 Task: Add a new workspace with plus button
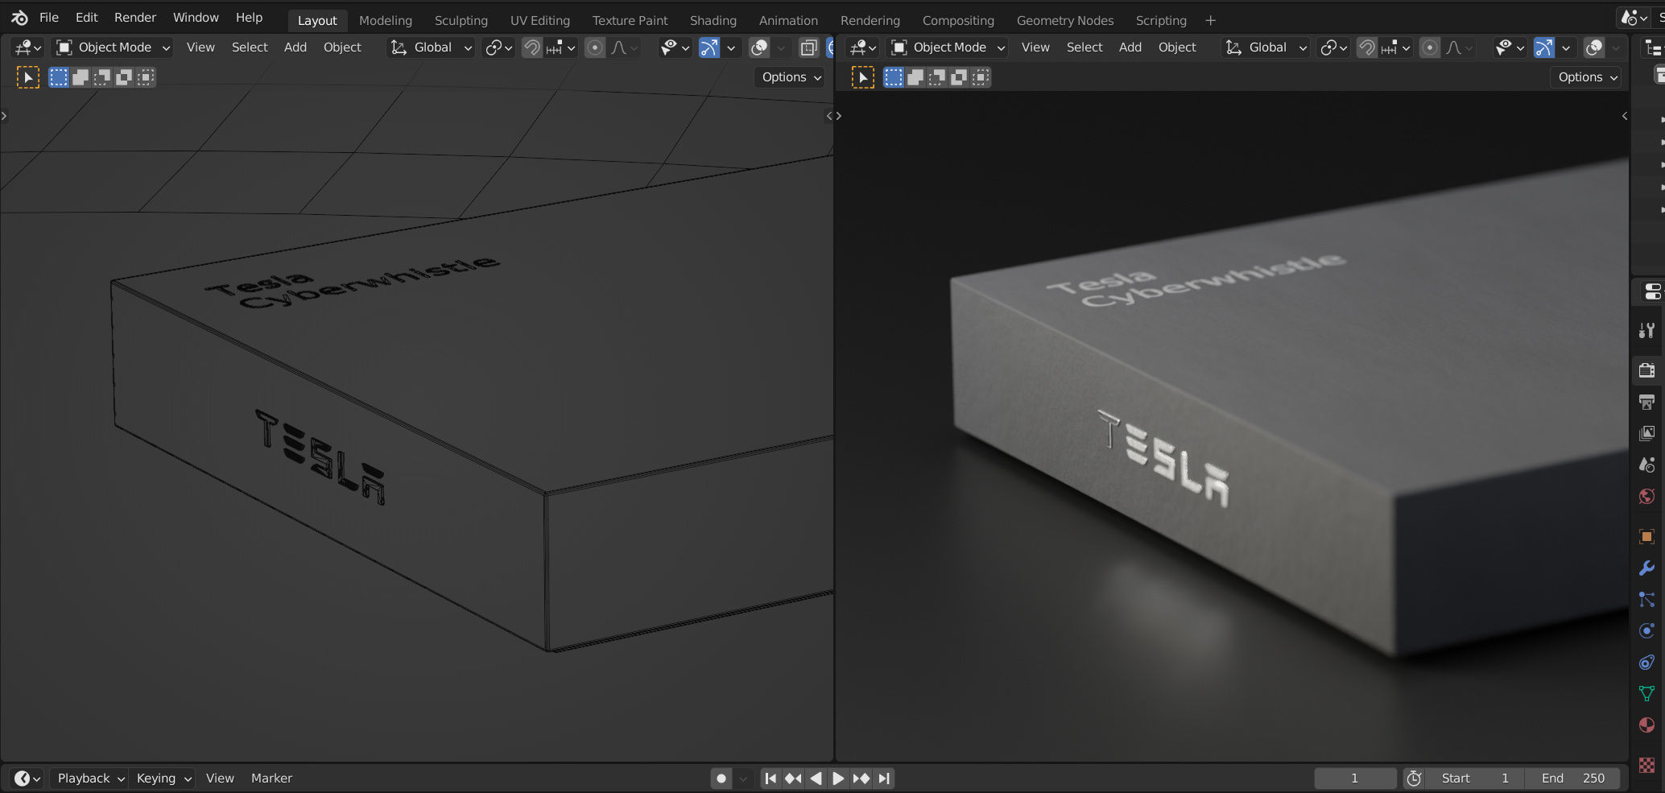1210,21
